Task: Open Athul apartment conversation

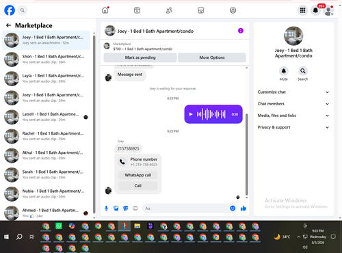Action: click(x=47, y=155)
